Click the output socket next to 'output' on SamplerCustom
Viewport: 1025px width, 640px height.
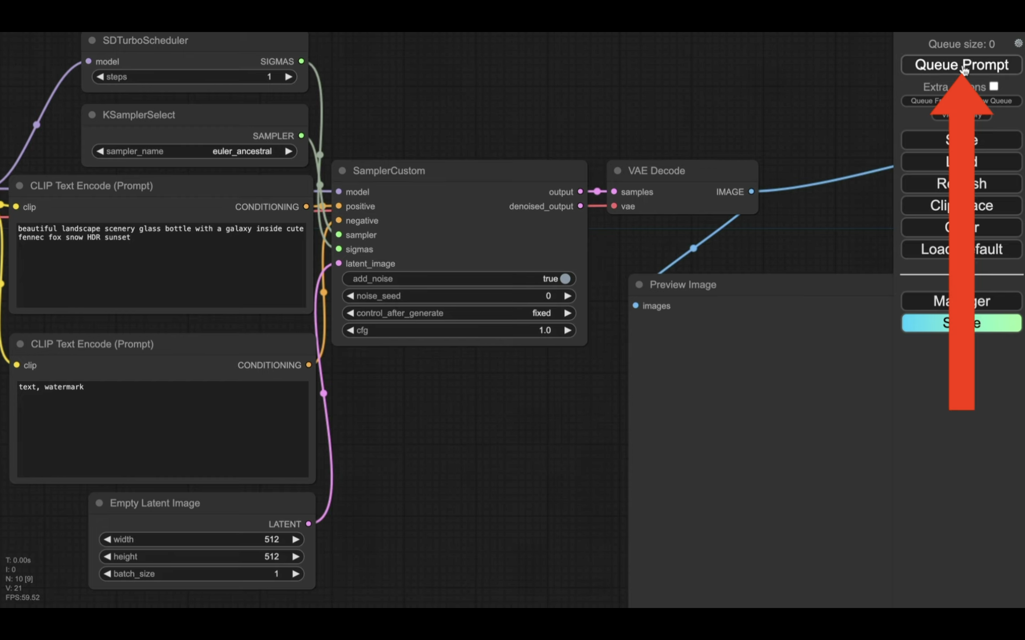[580, 192]
